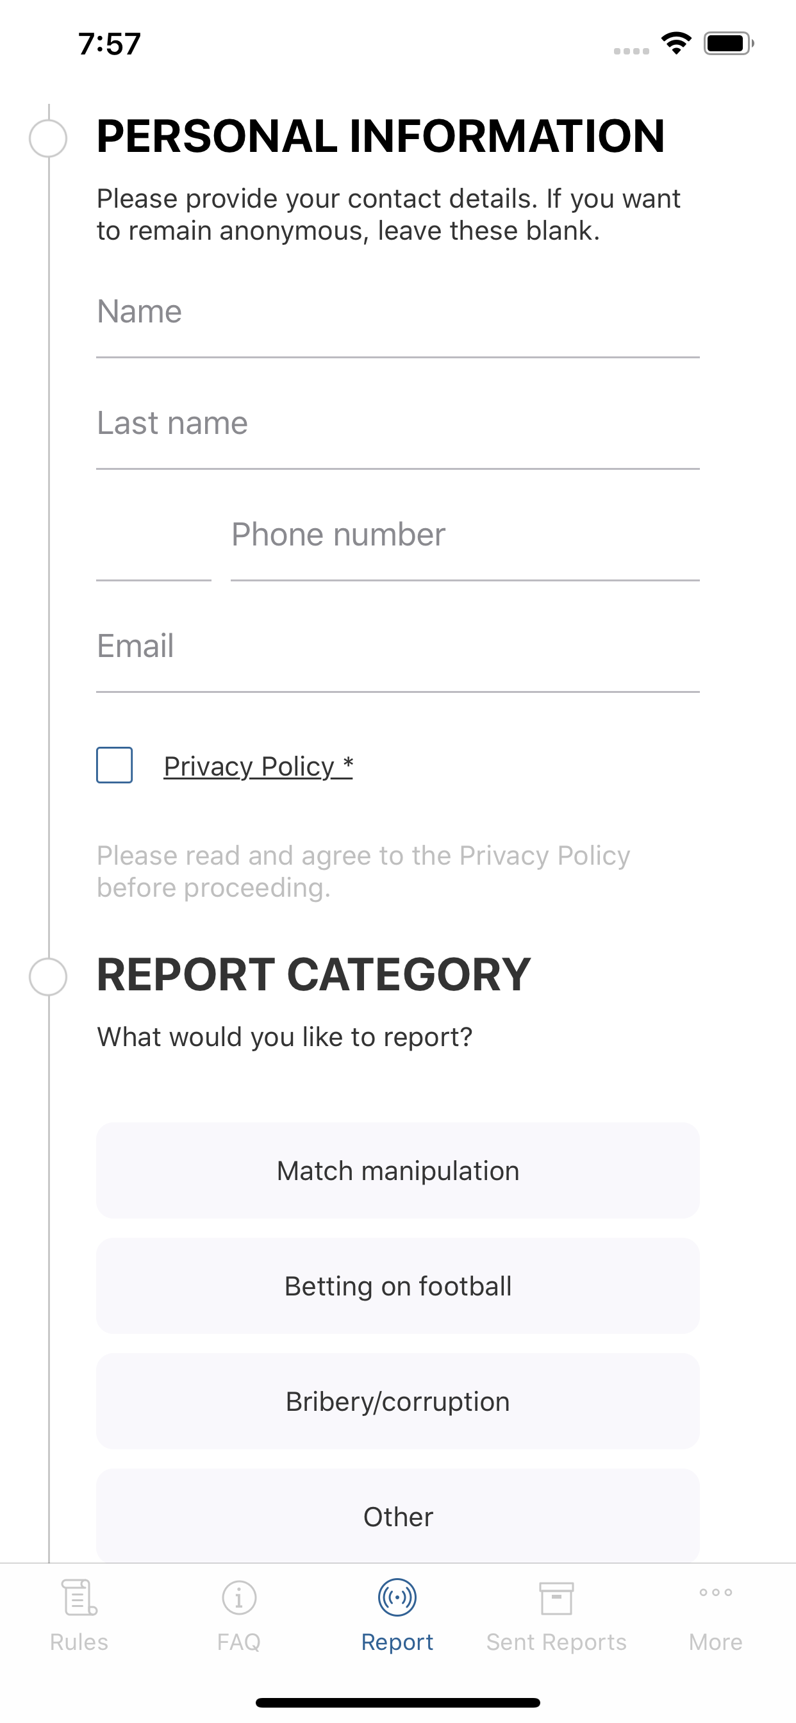Screen dimensions: 796x1723
Task: Click the Report Category step circle
Action: (x=48, y=976)
